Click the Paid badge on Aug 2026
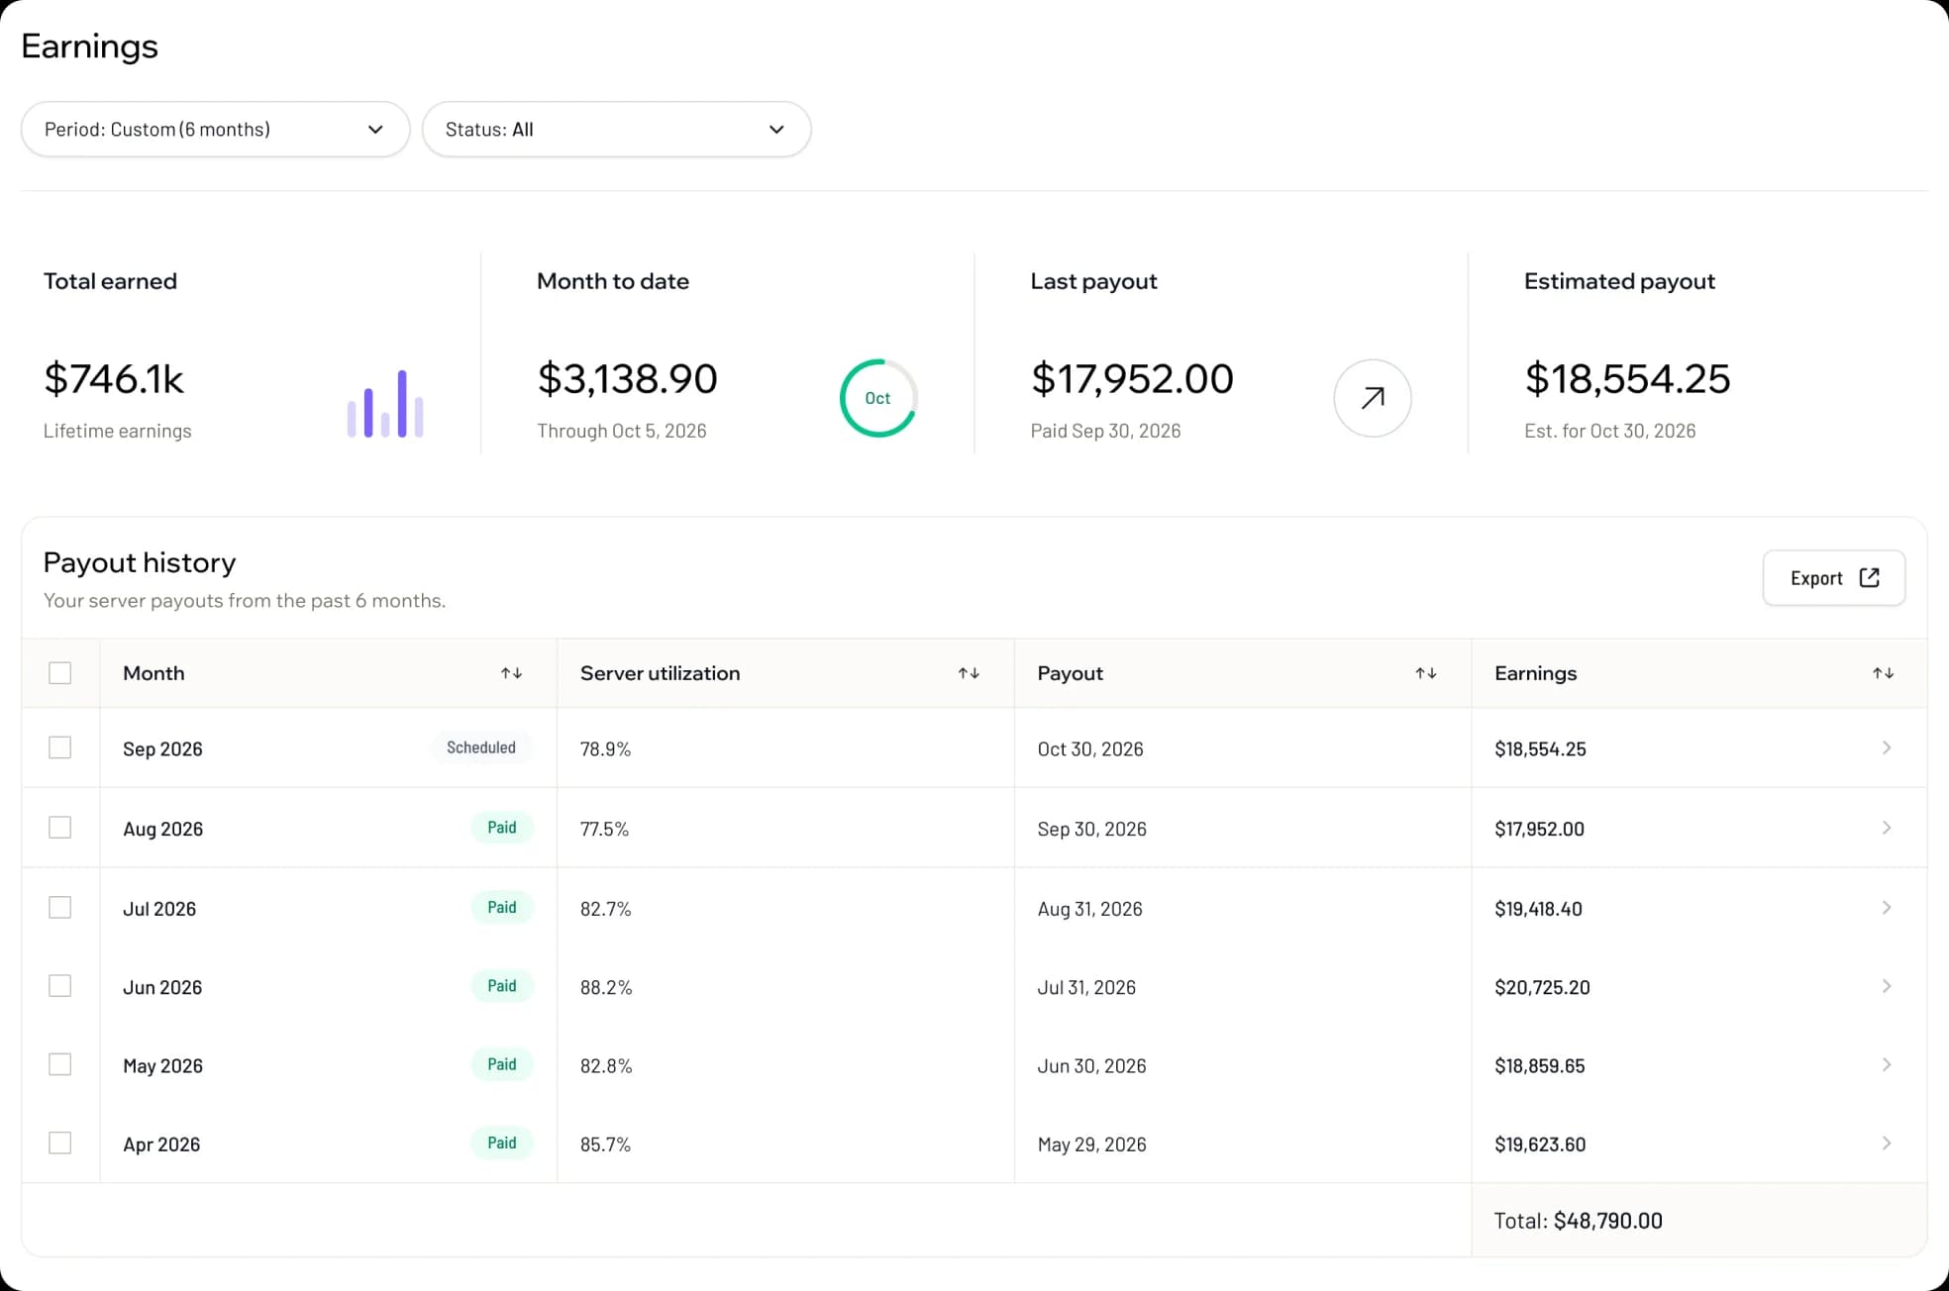The height and width of the screenshot is (1291, 1949). (x=502, y=828)
